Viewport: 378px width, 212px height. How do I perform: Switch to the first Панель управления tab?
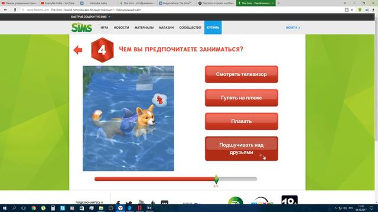point(19,3)
